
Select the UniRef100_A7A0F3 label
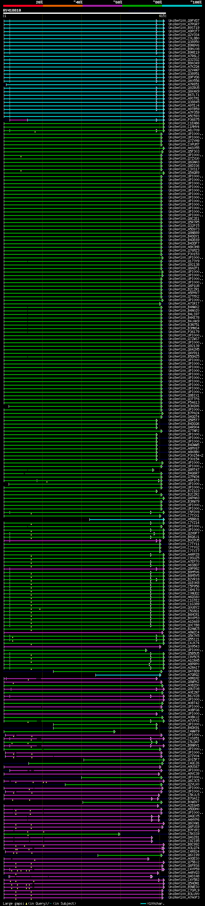tap(184, 897)
